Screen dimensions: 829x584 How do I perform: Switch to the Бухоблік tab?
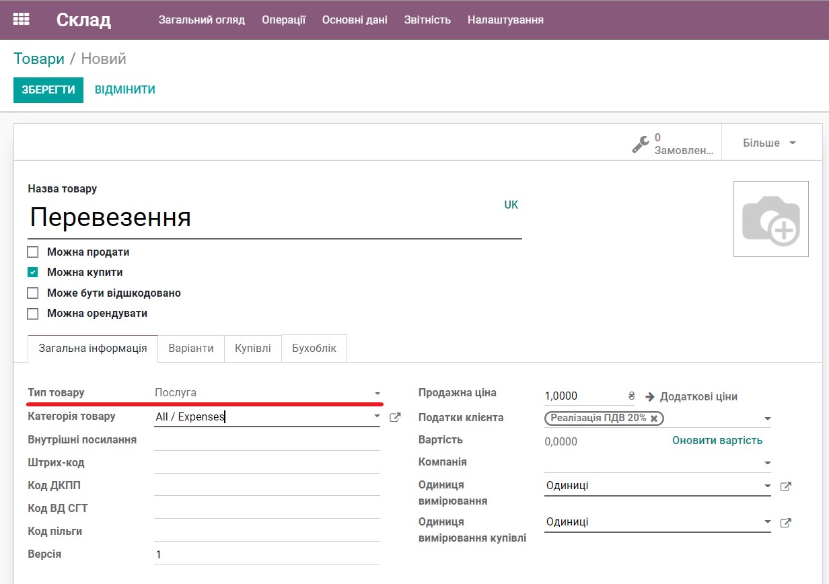click(x=314, y=348)
